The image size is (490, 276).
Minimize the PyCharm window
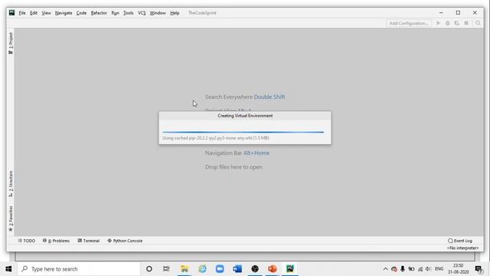point(441,13)
